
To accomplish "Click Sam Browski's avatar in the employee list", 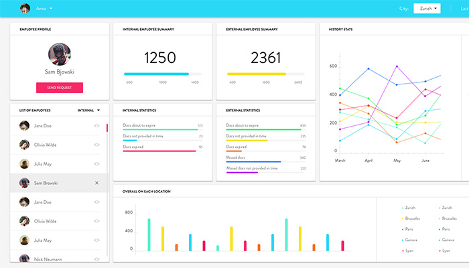I will pyautogui.click(x=25, y=183).
